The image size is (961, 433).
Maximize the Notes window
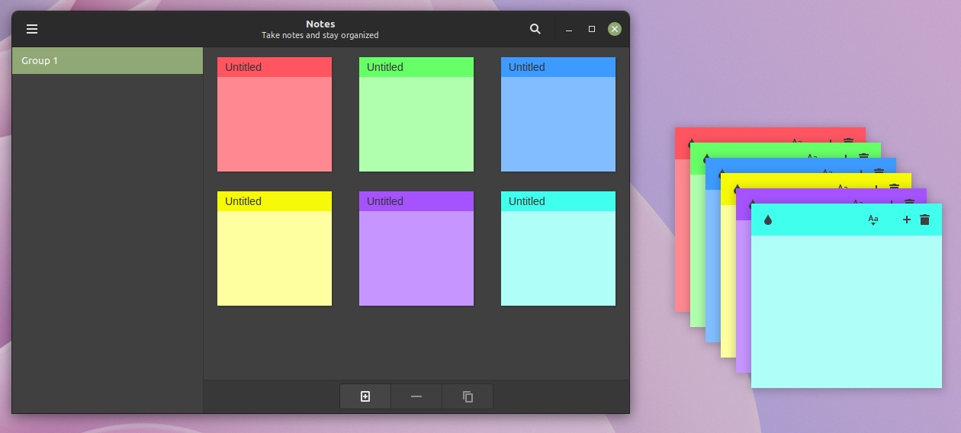[592, 29]
